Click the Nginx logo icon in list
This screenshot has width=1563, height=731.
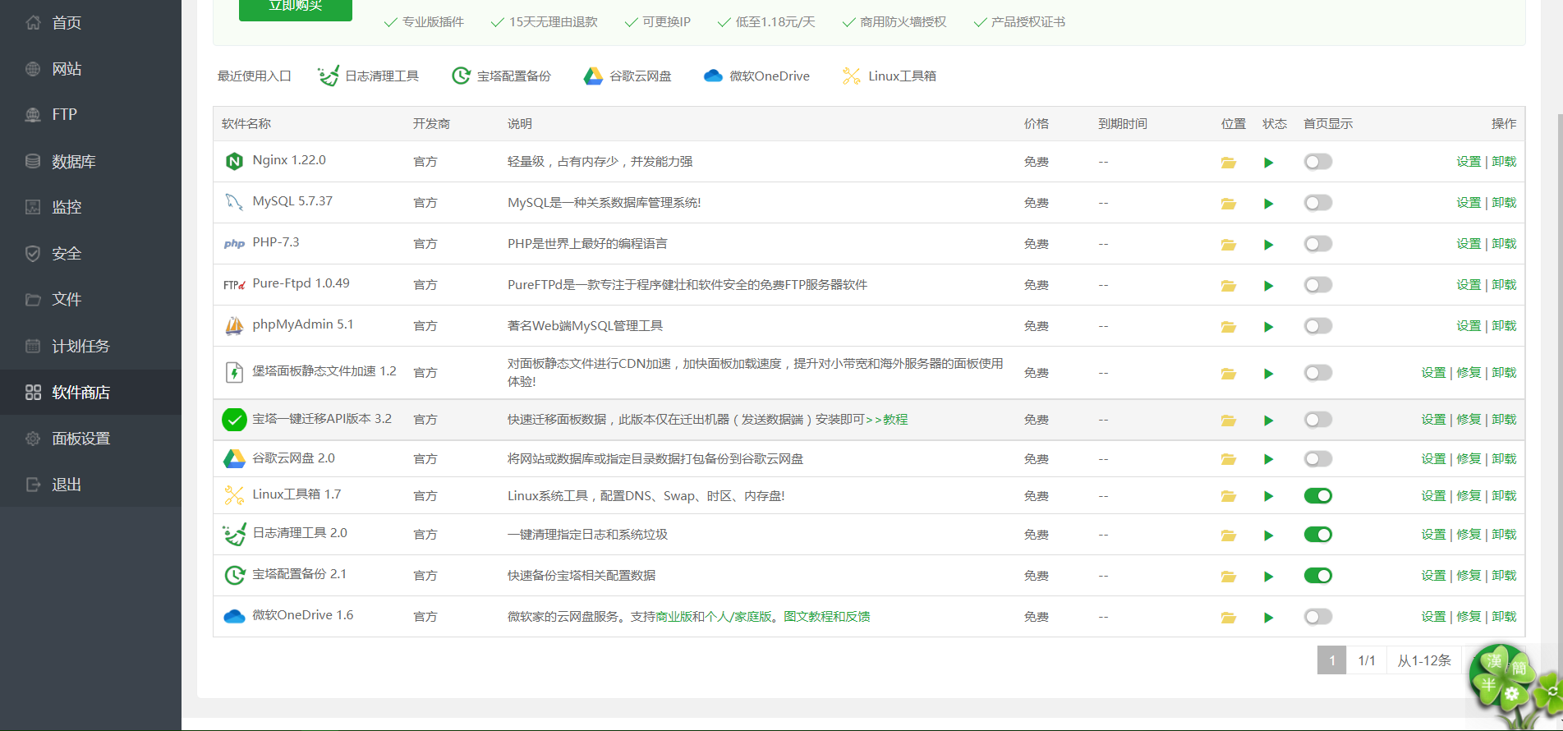[234, 161]
